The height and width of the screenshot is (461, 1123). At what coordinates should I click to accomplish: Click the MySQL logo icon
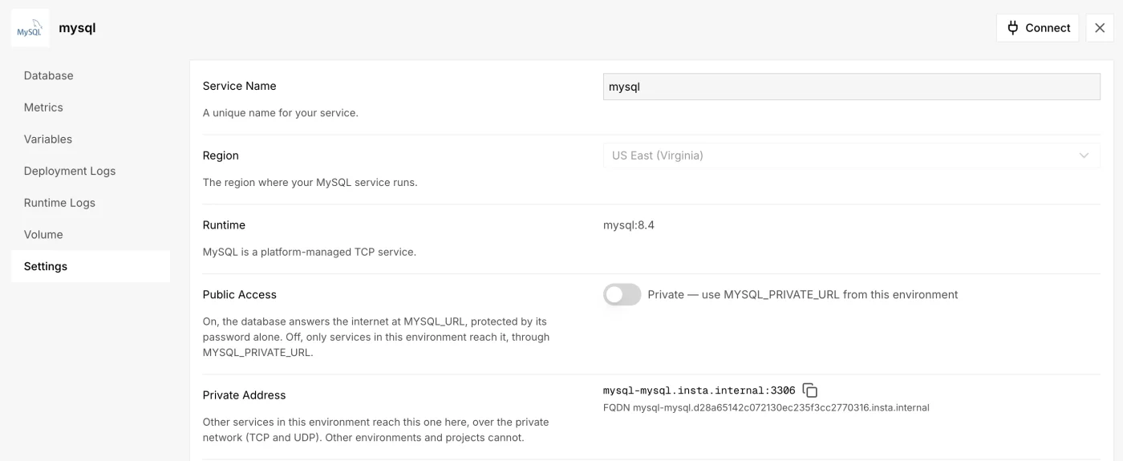[30, 28]
